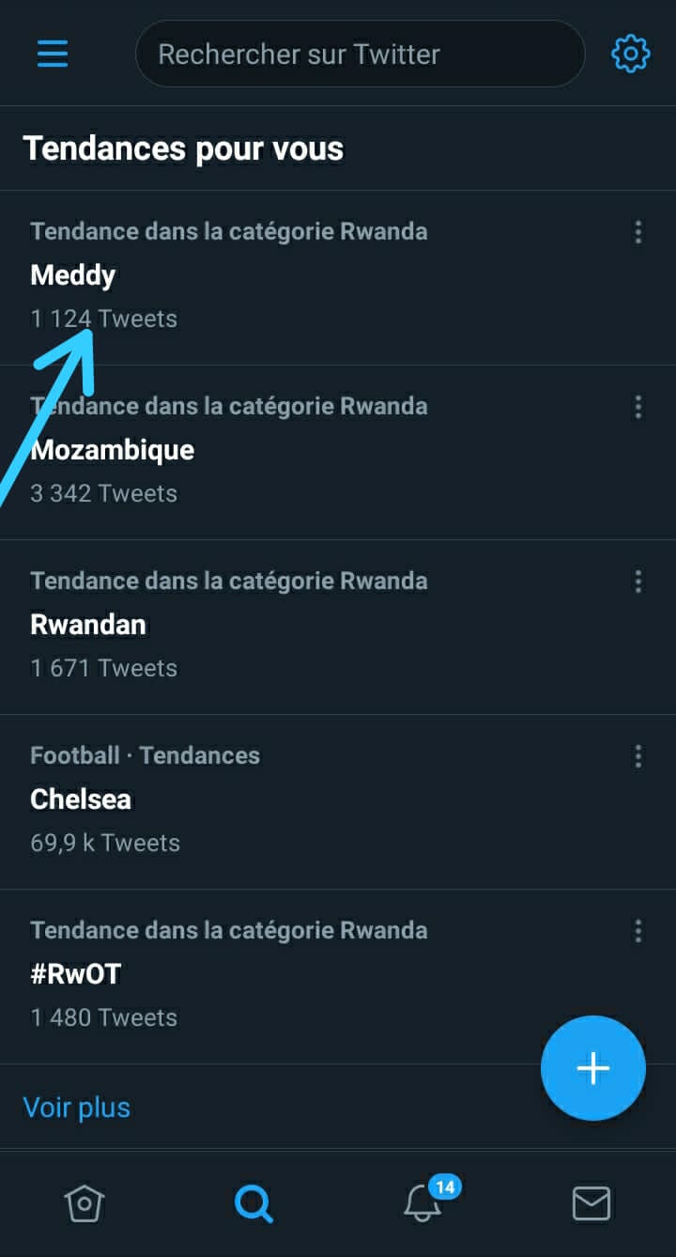Open the Meddy trending topic
This screenshot has width=676, height=1257.
[73, 275]
